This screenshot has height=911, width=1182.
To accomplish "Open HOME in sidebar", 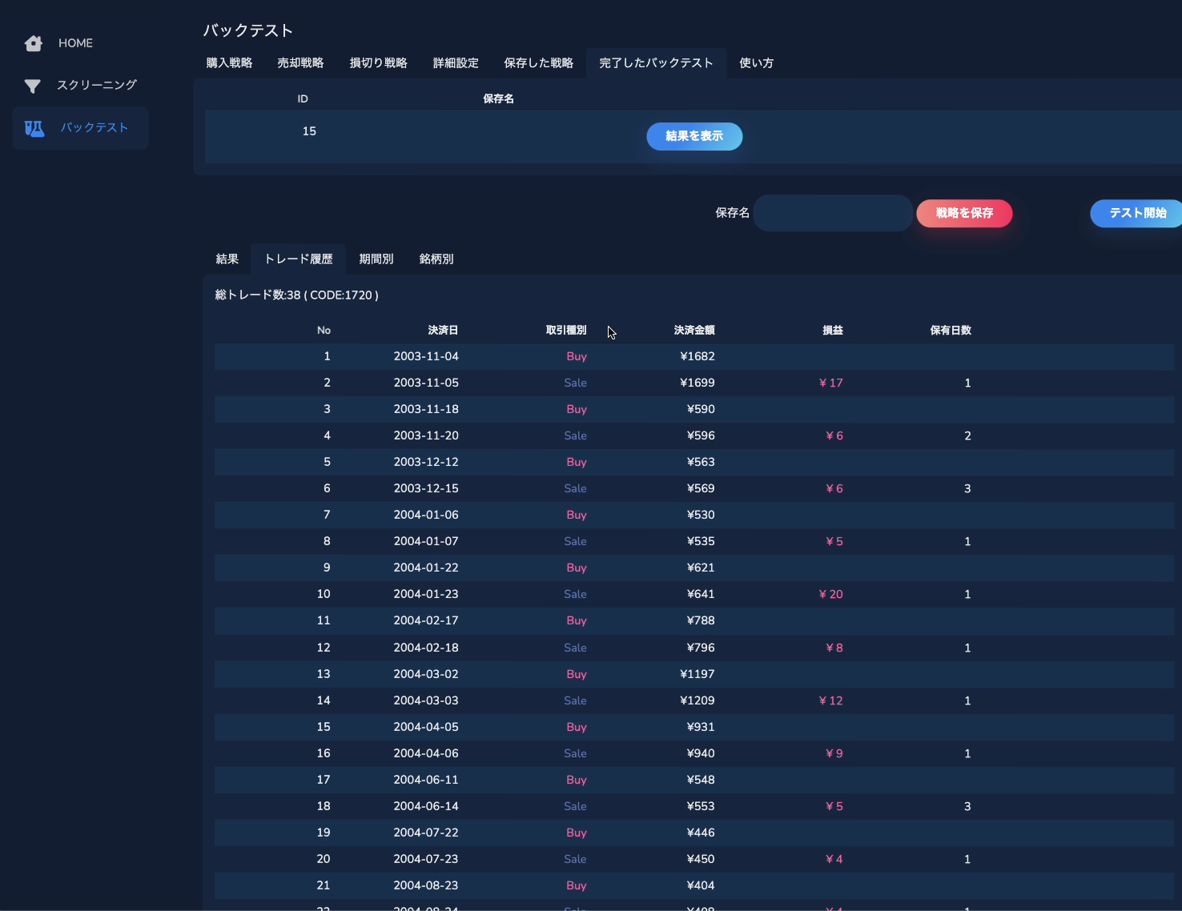I will pyautogui.click(x=75, y=43).
